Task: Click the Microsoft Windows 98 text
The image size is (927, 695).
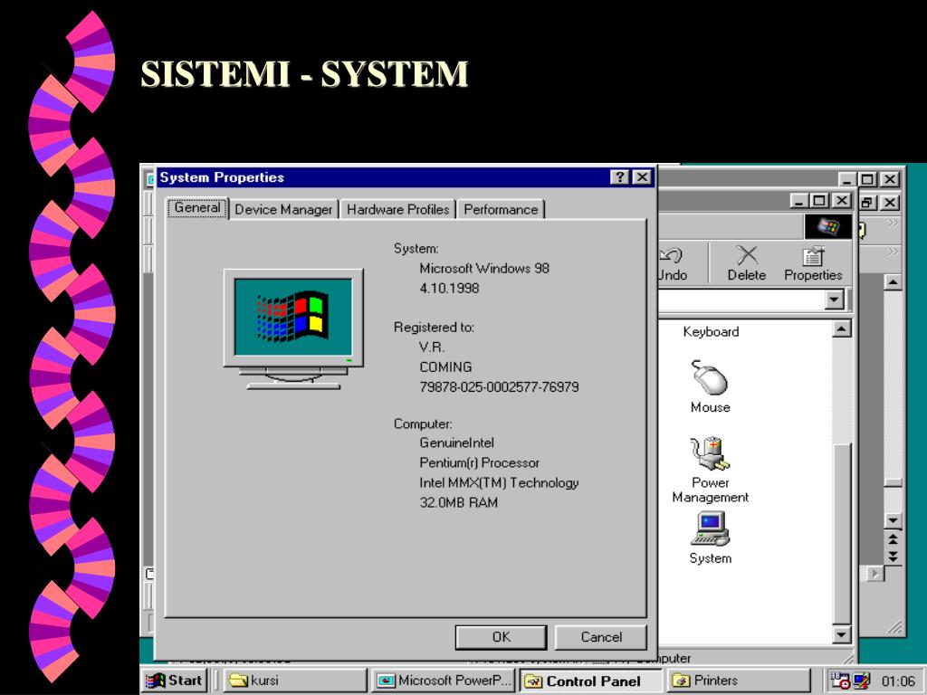Action: [484, 268]
